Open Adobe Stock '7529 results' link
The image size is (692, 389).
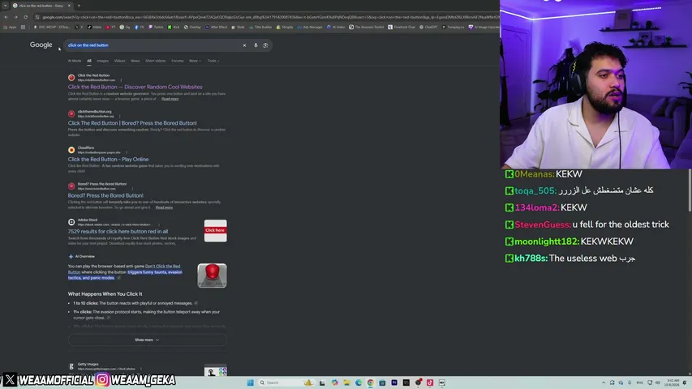pos(118,231)
